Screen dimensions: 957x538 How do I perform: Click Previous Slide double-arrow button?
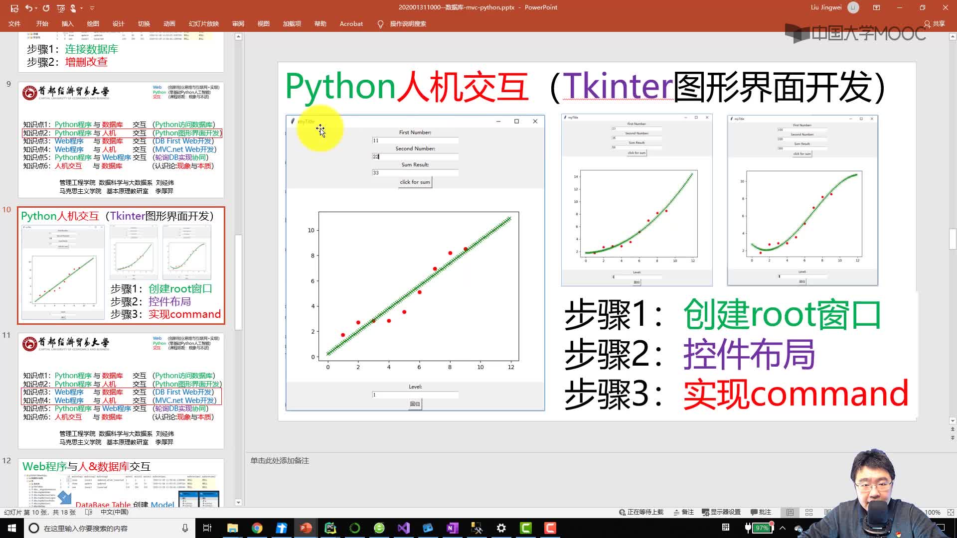click(x=953, y=429)
